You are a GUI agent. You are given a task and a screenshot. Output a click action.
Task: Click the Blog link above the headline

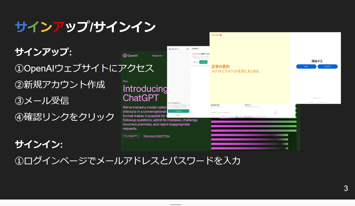[125, 81]
